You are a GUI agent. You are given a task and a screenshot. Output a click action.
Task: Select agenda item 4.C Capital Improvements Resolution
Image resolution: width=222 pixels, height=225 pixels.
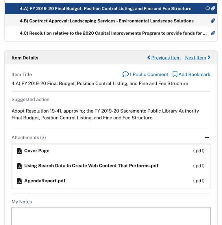point(111,33)
